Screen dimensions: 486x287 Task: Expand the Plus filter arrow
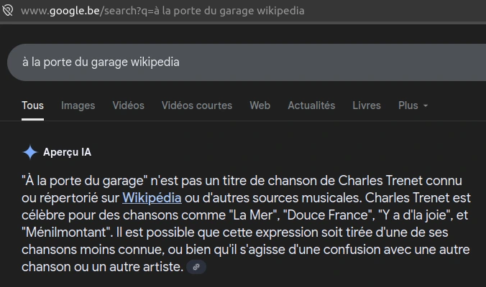tap(426, 105)
